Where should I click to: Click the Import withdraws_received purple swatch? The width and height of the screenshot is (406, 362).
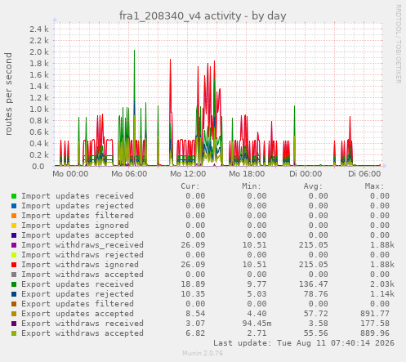(x=14, y=245)
